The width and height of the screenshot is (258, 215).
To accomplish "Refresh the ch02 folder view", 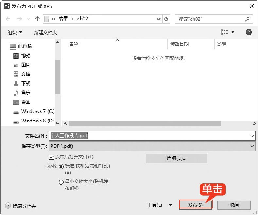I will (166, 19).
